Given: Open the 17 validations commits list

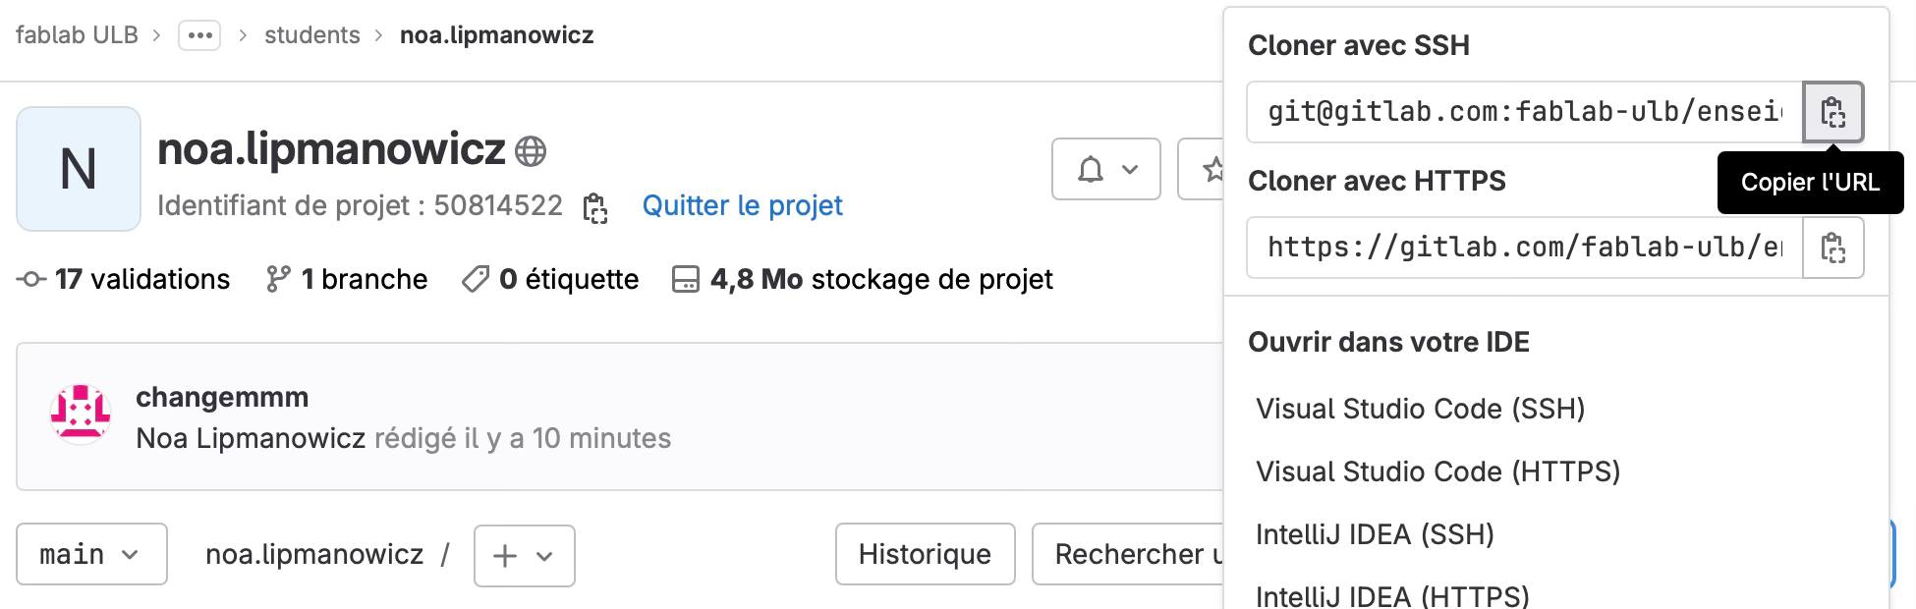Looking at the screenshot, I should pyautogui.click(x=124, y=280).
